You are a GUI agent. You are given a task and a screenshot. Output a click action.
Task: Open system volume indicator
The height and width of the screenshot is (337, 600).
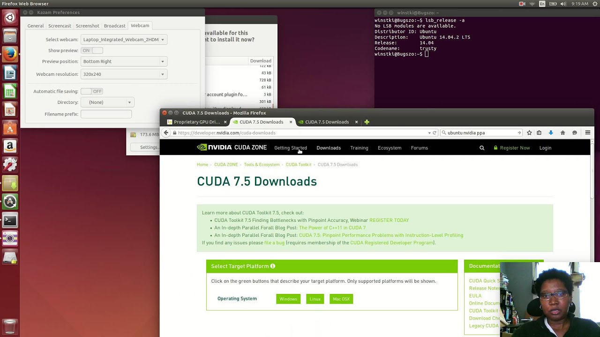click(x=562, y=4)
